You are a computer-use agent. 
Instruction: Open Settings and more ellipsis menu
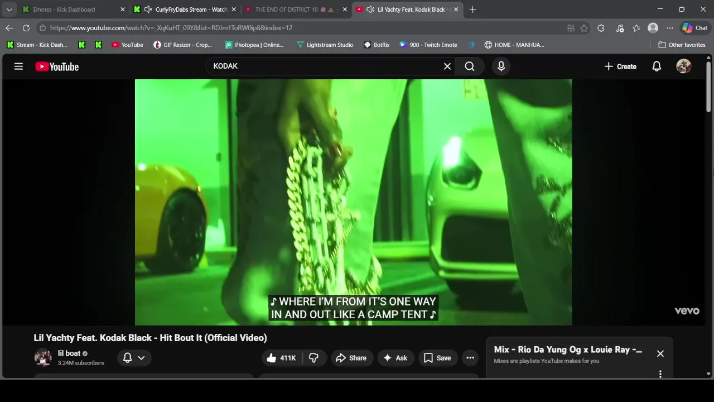(x=670, y=28)
